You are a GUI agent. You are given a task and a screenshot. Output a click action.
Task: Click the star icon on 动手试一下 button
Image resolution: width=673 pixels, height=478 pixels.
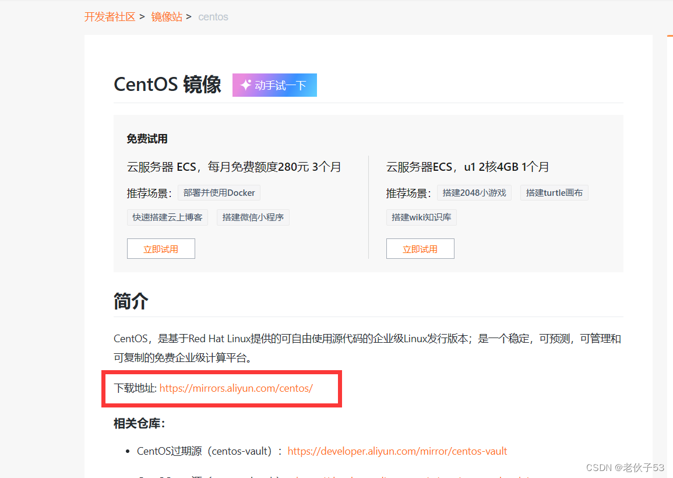pos(245,85)
